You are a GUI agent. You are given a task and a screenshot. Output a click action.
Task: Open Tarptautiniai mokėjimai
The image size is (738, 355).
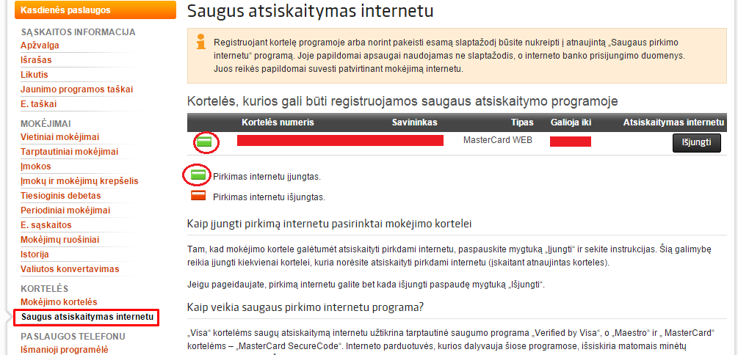(x=70, y=152)
